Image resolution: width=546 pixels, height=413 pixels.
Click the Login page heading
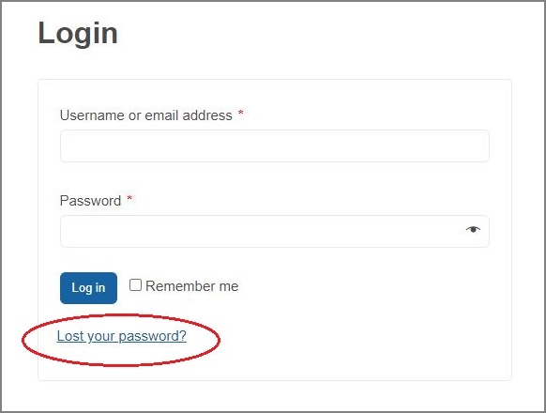pyautogui.click(x=78, y=34)
